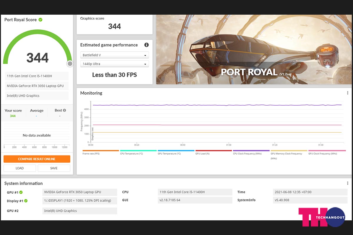Open the Estimated game performance info icon

pos(146,45)
